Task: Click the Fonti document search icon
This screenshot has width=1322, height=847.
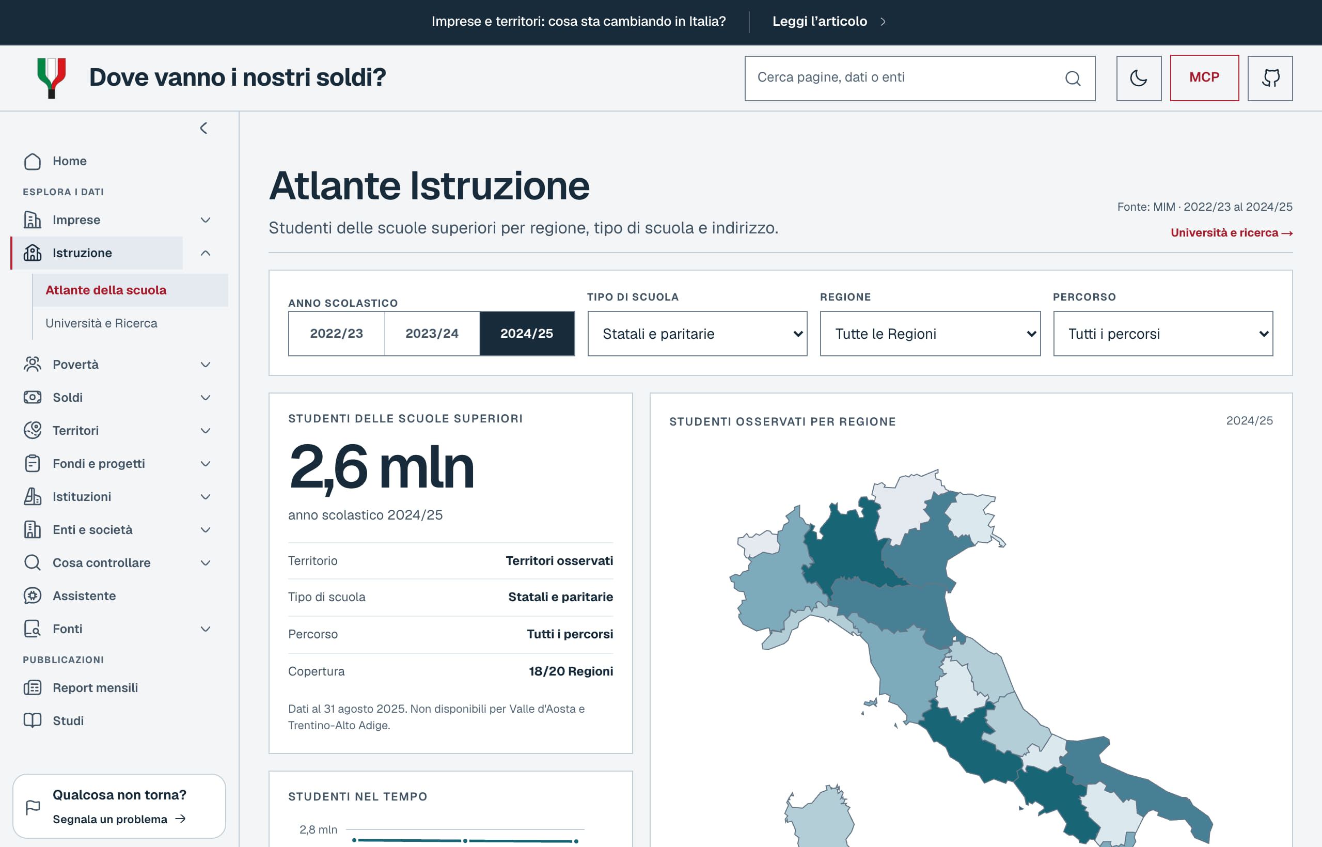Action: [33, 629]
